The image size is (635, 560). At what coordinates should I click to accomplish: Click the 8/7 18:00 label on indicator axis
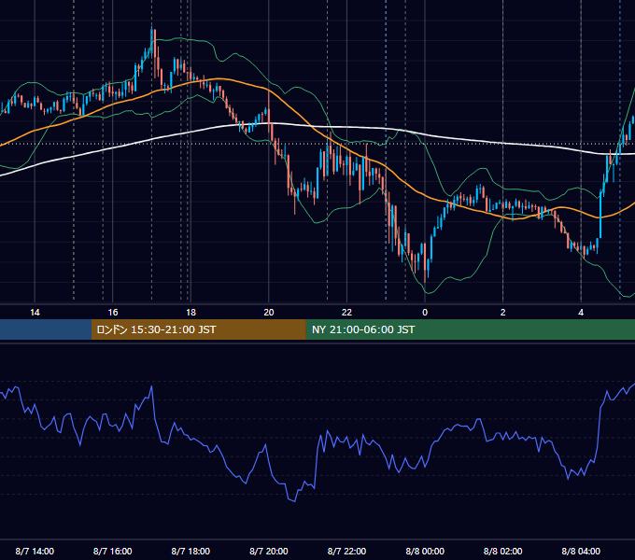[190, 551]
